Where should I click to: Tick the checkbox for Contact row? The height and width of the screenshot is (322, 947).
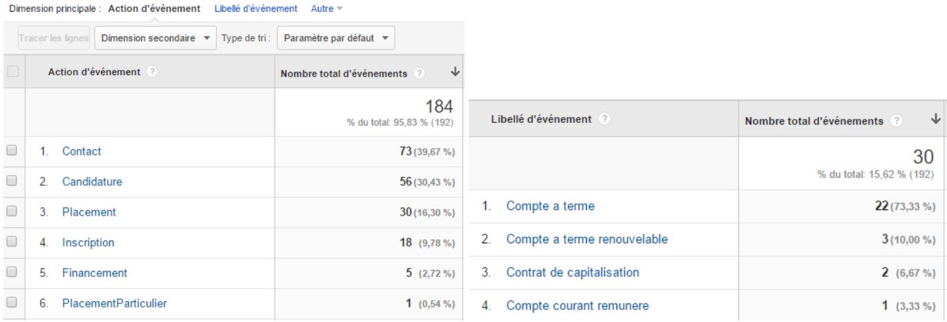coord(11,151)
